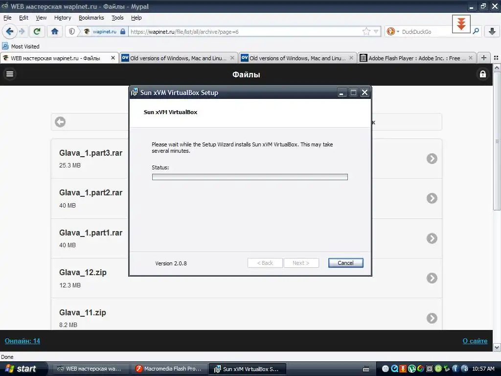
Task: Switch to the first Old versions of Windows tab
Action: pos(178,58)
